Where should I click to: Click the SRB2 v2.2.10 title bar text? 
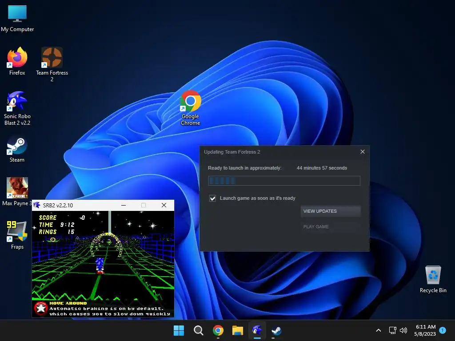58,205
